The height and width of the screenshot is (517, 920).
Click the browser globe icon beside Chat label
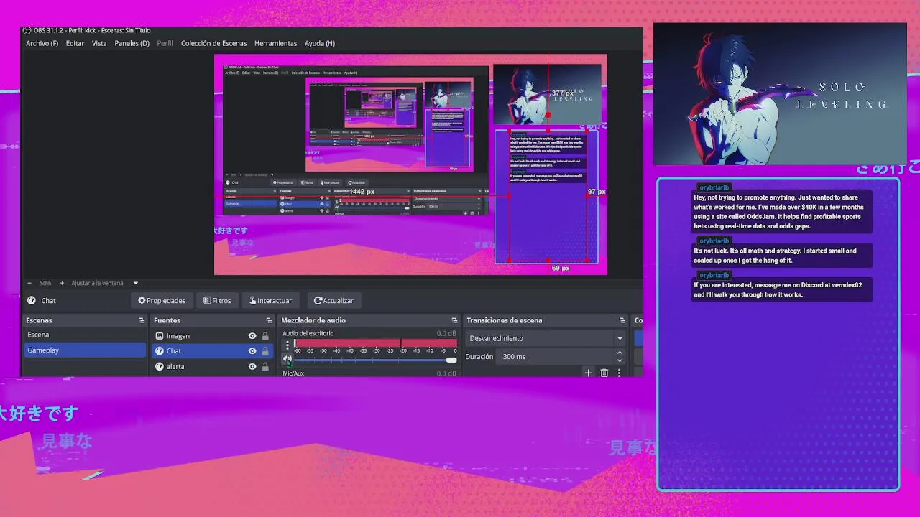[32, 301]
